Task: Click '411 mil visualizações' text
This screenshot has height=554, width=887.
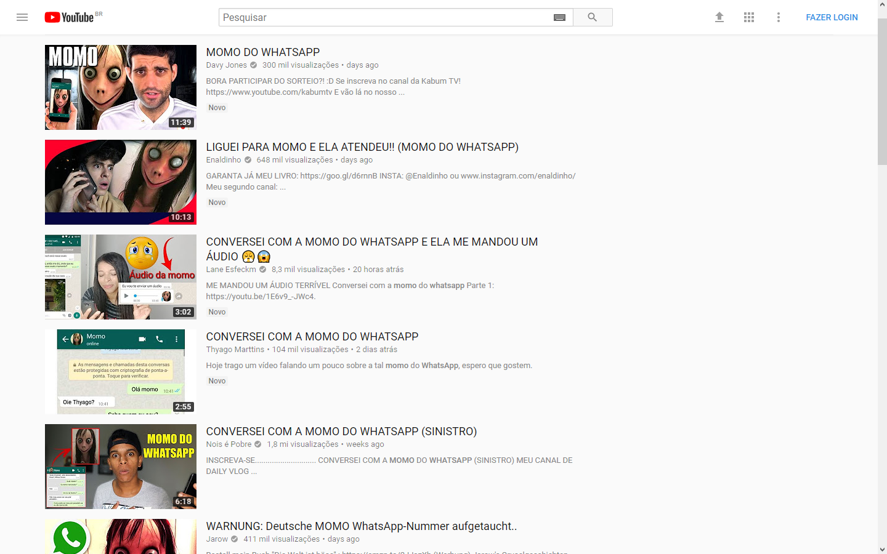Action: pyautogui.click(x=281, y=539)
